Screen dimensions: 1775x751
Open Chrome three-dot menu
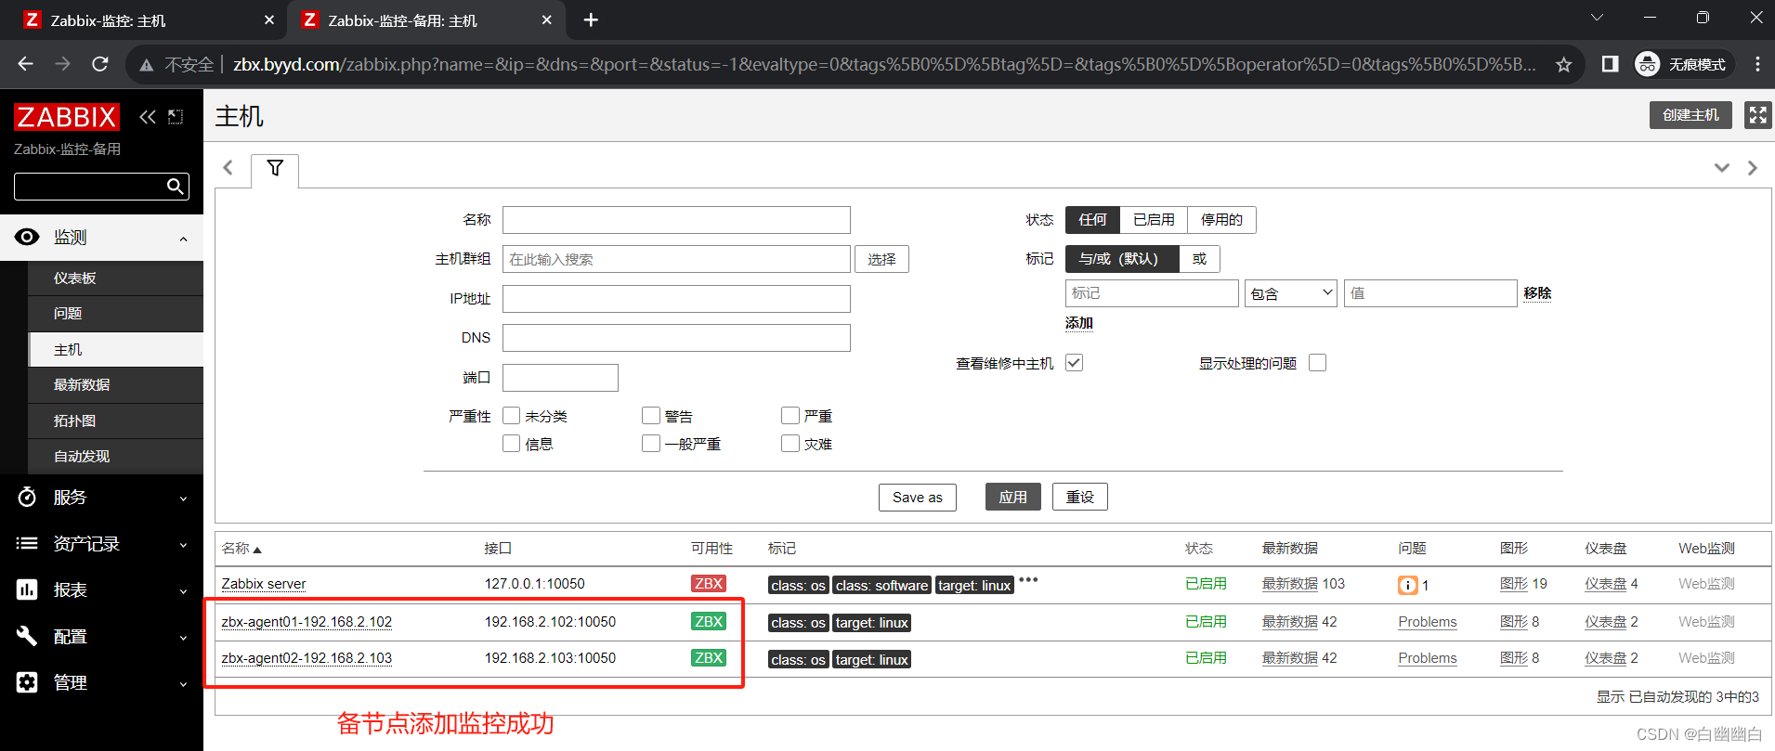coord(1757,64)
